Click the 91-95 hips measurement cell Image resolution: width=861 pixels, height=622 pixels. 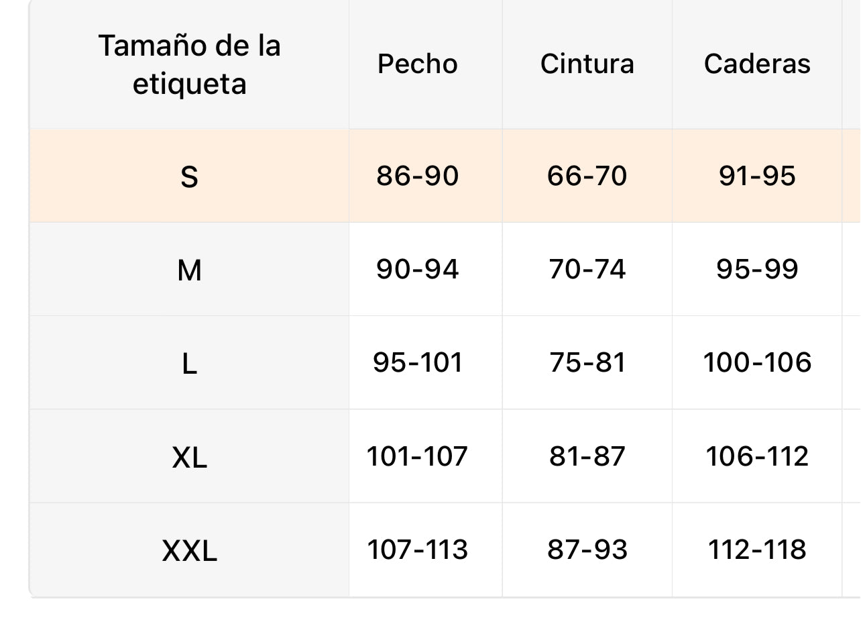pyautogui.click(x=757, y=176)
